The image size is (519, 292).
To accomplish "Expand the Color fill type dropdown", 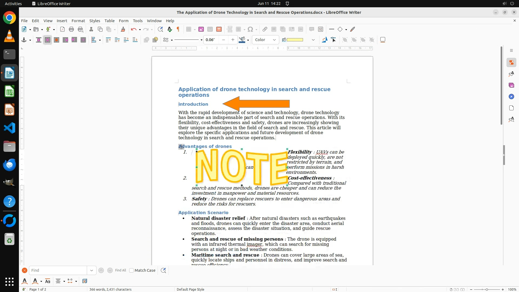I will click(274, 40).
